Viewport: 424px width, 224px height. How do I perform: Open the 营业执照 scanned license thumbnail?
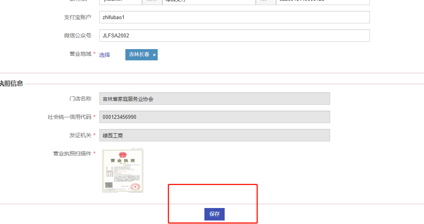[123, 171]
